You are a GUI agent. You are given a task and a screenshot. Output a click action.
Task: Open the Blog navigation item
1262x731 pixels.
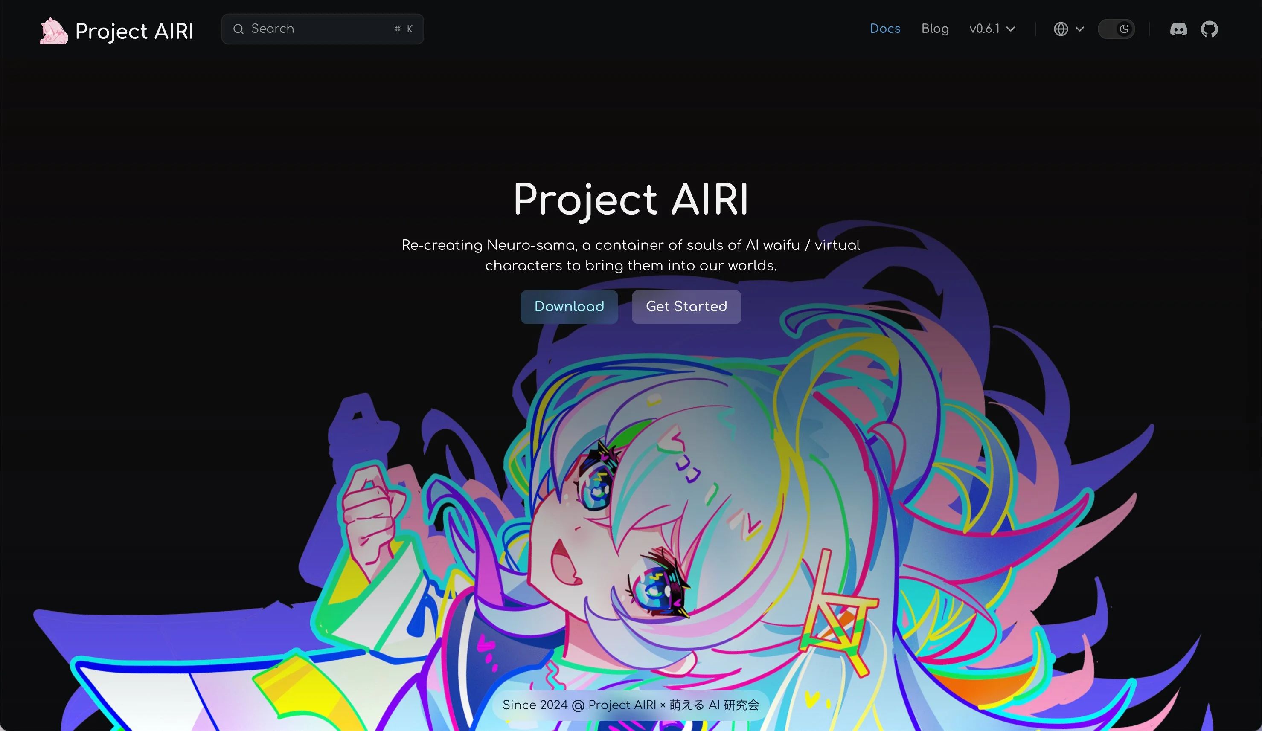point(934,29)
